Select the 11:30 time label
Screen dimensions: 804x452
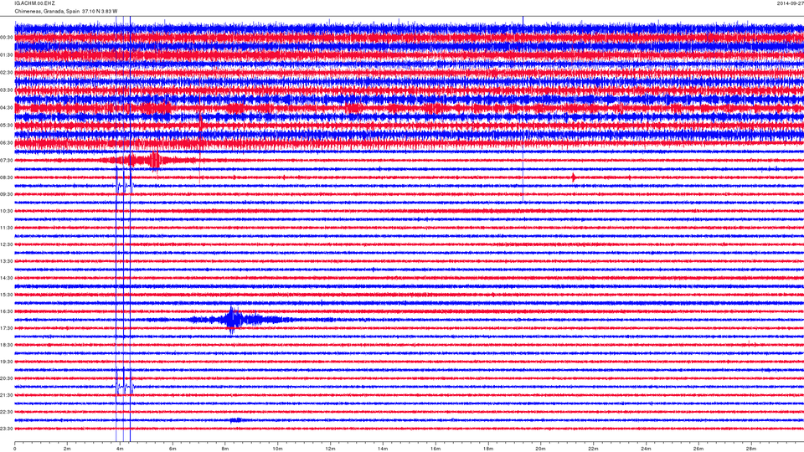tap(6, 228)
